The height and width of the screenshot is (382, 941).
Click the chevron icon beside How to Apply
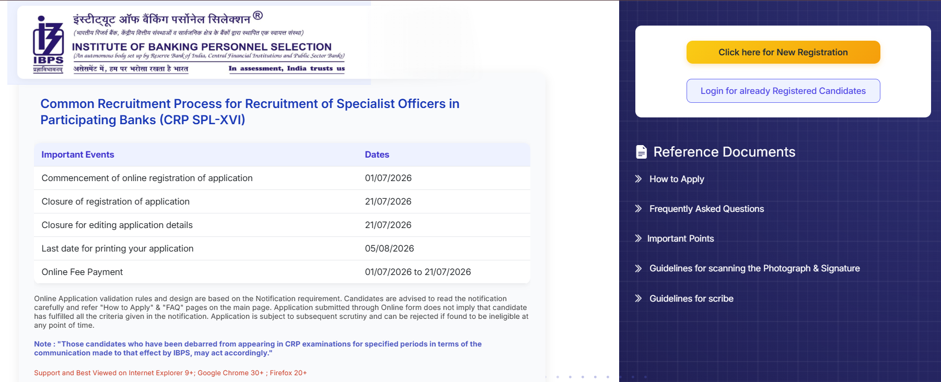(638, 179)
